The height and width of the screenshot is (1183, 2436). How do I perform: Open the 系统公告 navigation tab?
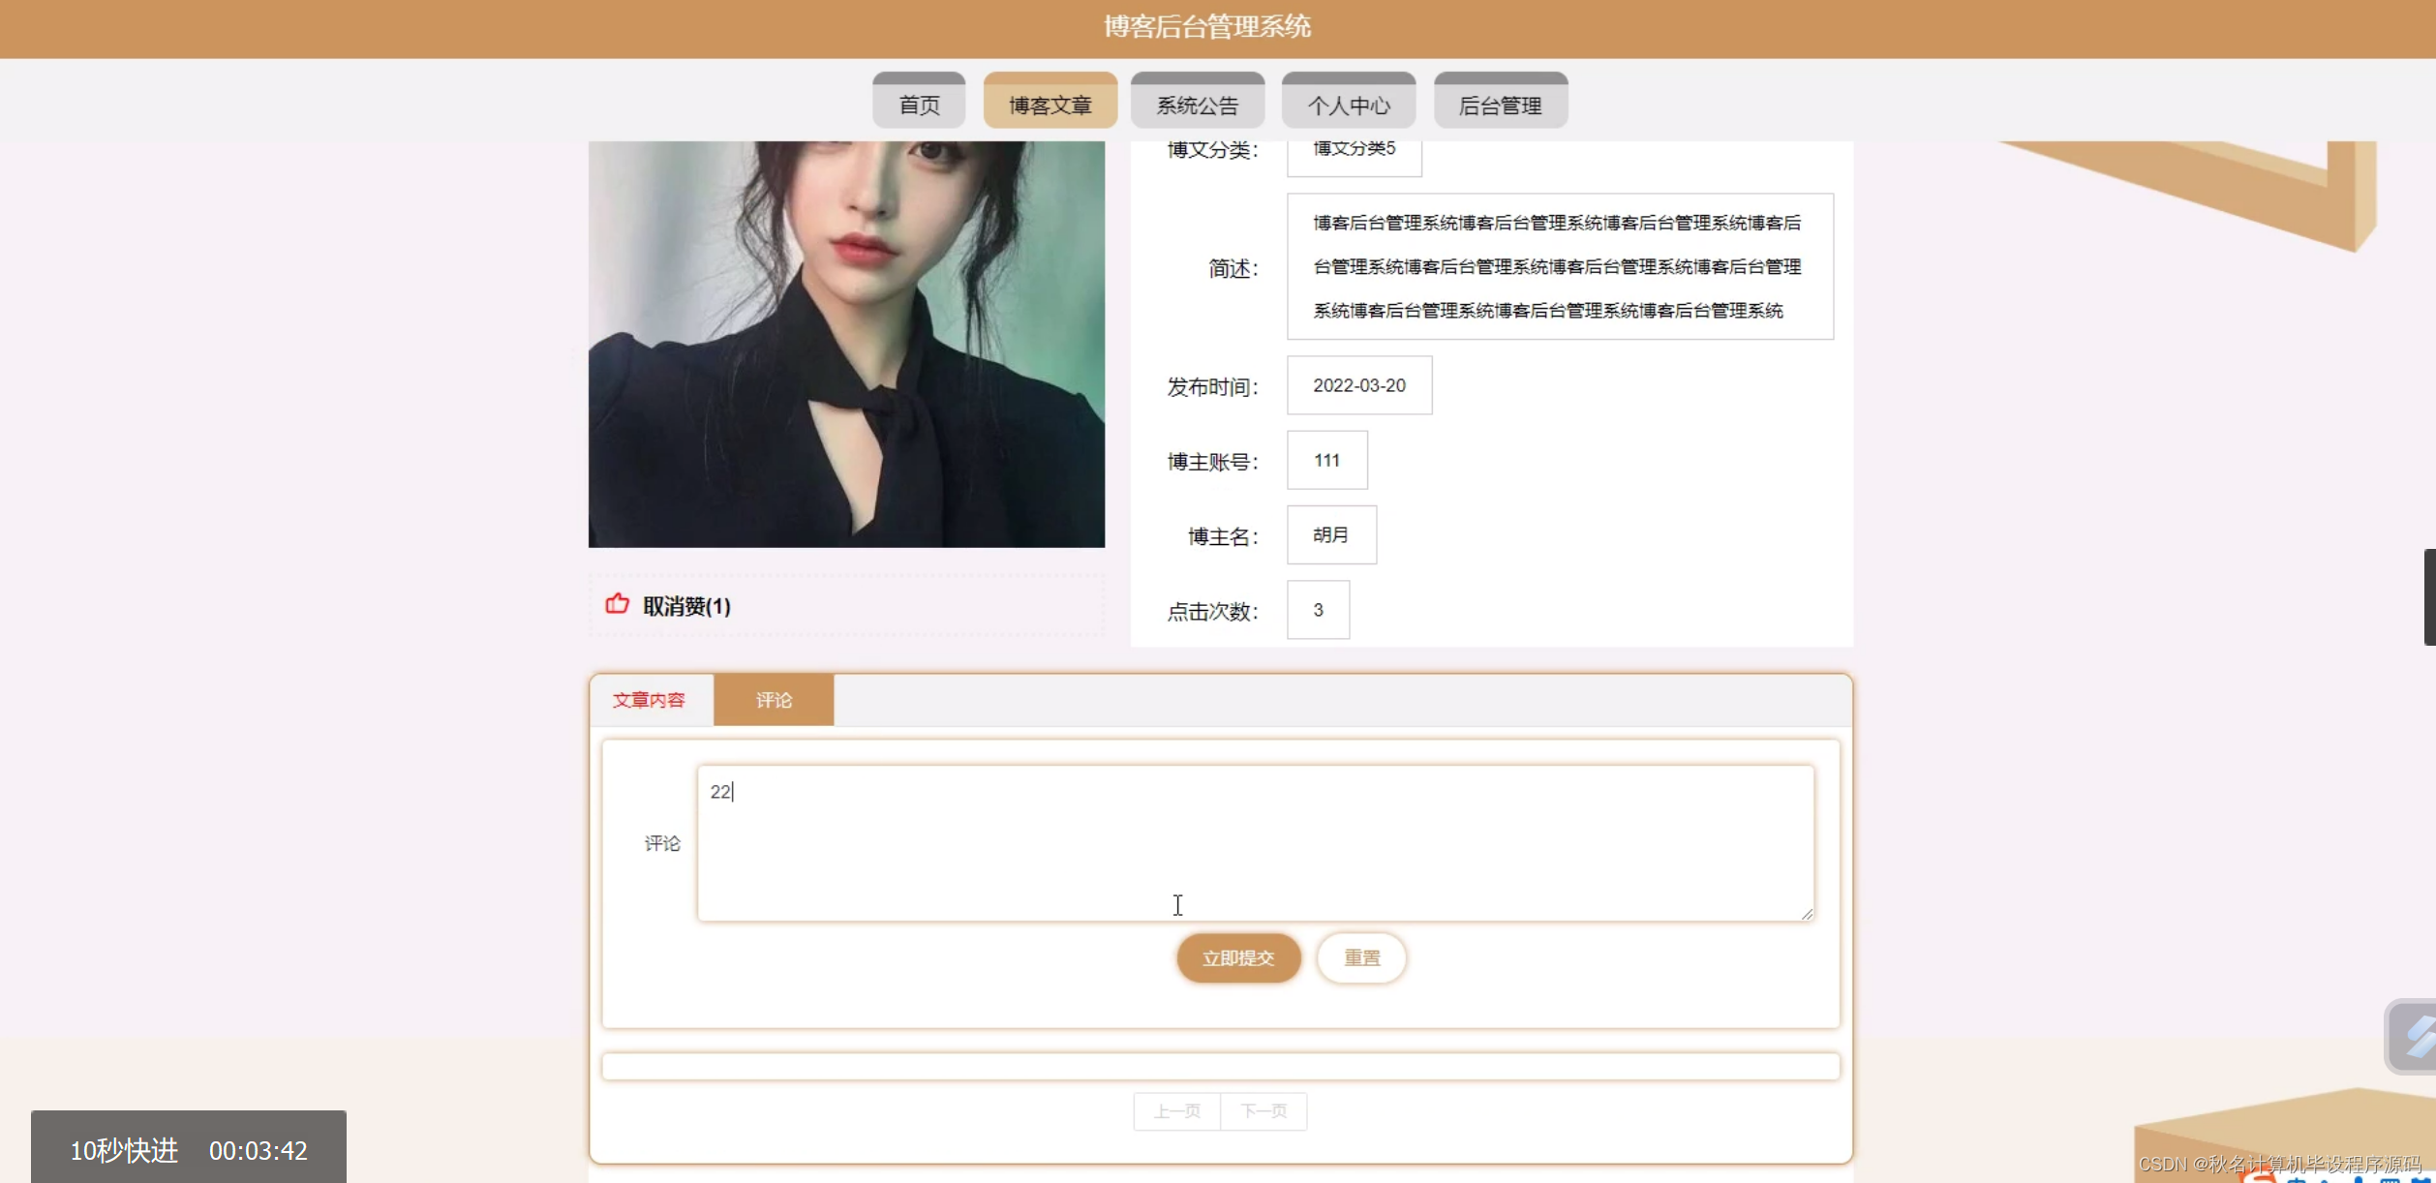pyautogui.click(x=1196, y=101)
